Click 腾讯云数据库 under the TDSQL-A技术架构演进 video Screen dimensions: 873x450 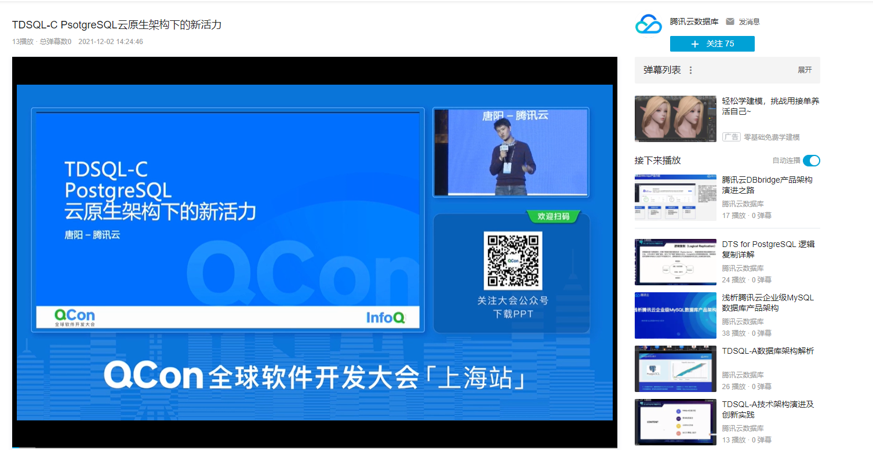[743, 429]
